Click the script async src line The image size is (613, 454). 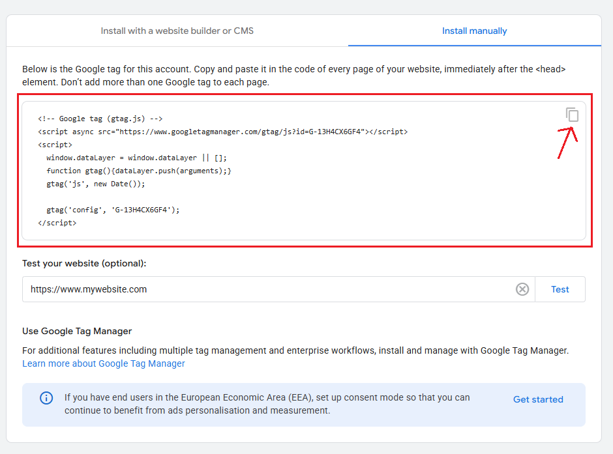223,132
